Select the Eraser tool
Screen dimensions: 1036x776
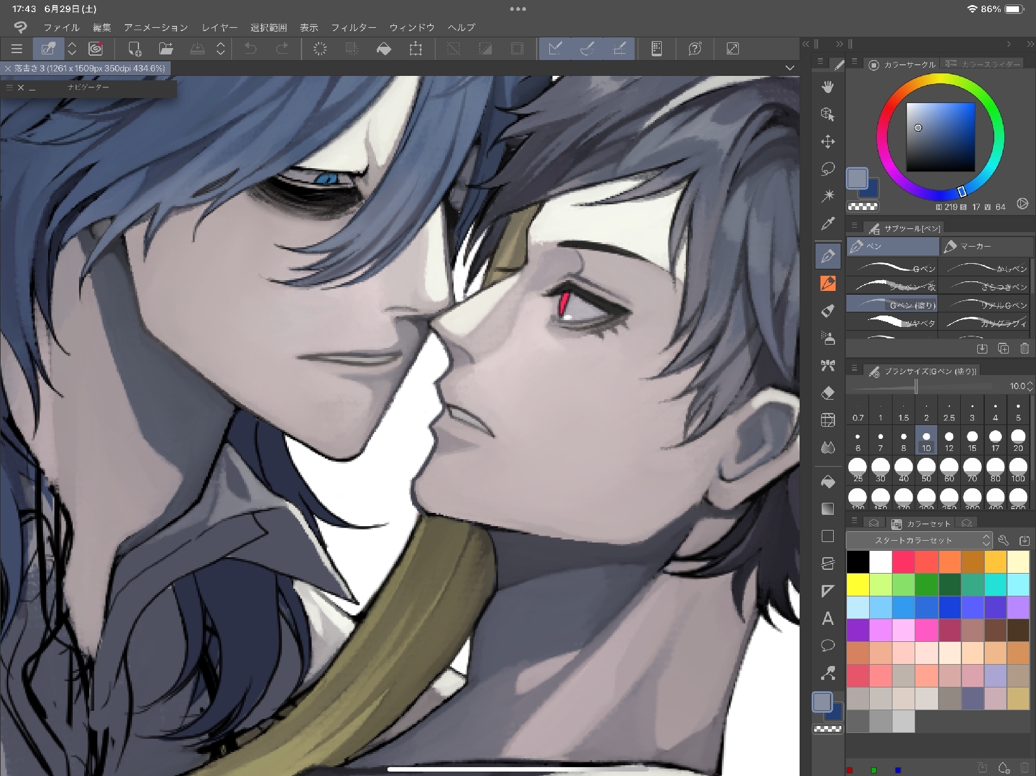click(827, 393)
